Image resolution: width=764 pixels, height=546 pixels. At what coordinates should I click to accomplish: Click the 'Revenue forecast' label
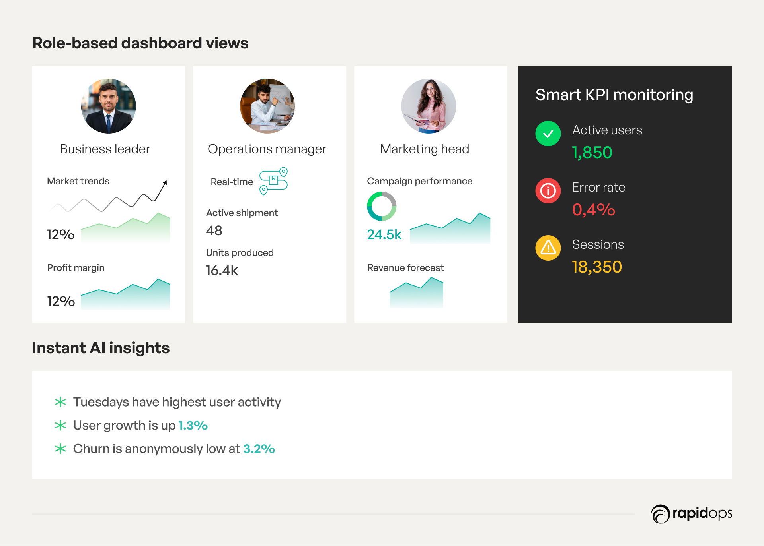pos(405,268)
